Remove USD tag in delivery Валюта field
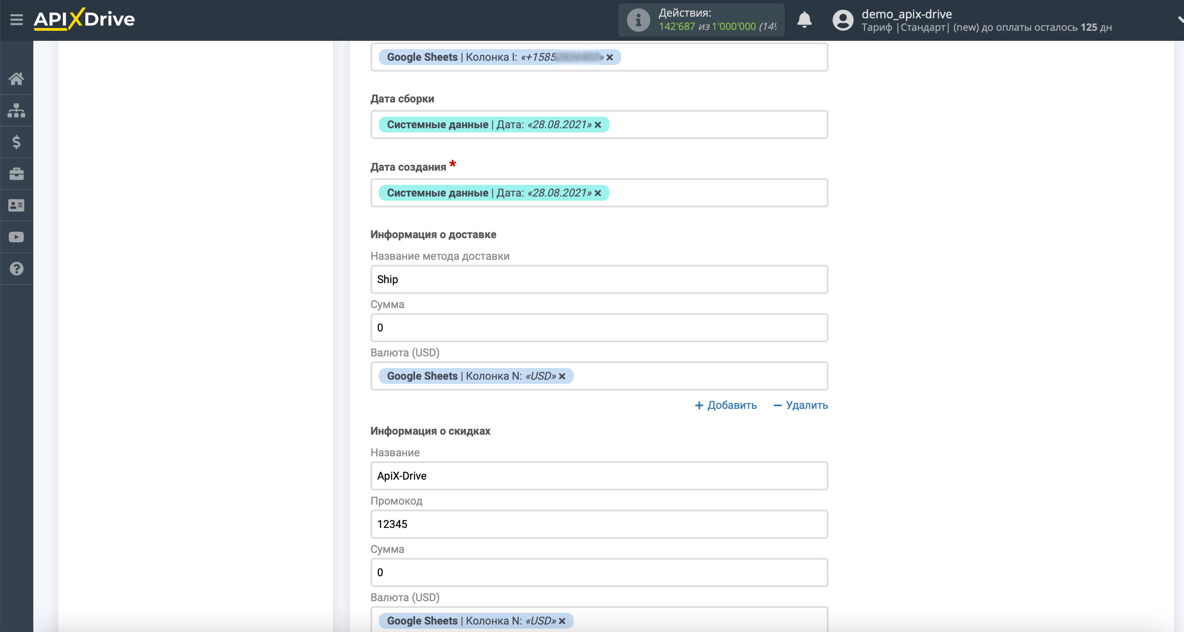Screen dimensions: 1184x632 562,376
